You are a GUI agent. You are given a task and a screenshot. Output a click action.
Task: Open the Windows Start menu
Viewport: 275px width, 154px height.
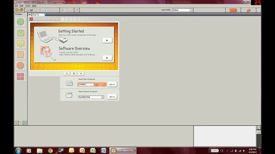(x=18, y=150)
